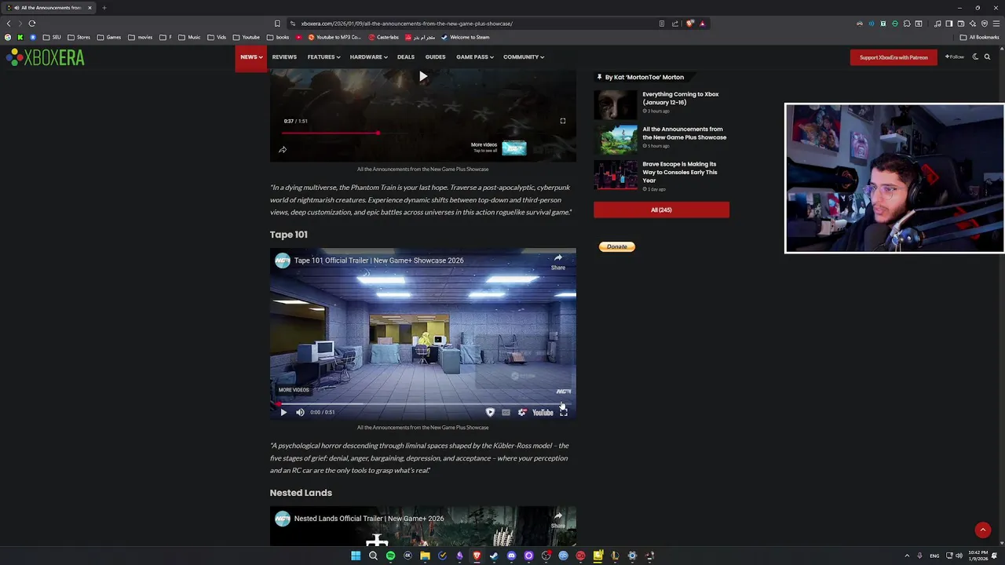
Task: Click the All (245) button
Action: [661, 210]
